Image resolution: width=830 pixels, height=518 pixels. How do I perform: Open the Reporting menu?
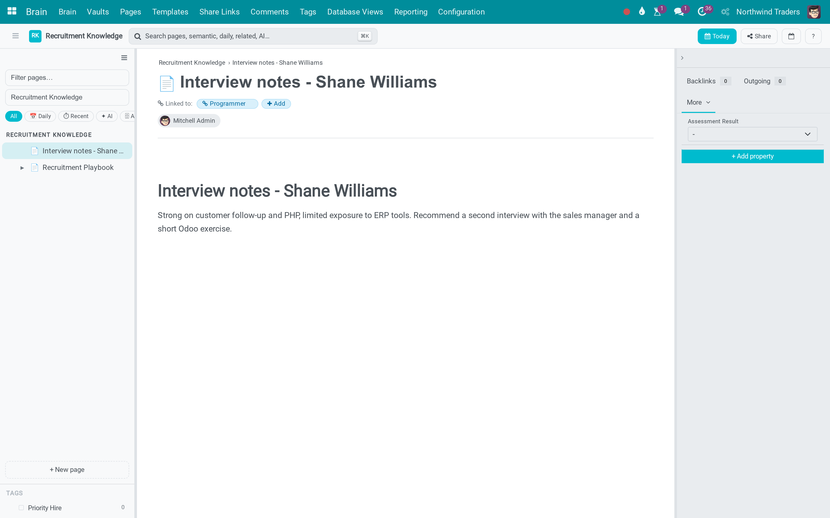[411, 12]
